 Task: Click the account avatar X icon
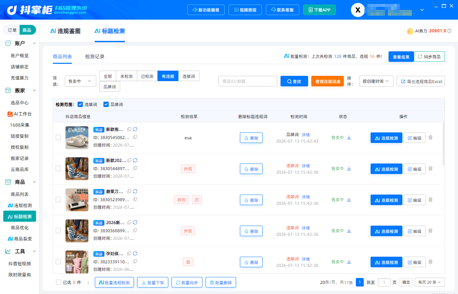(x=358, y=10)
